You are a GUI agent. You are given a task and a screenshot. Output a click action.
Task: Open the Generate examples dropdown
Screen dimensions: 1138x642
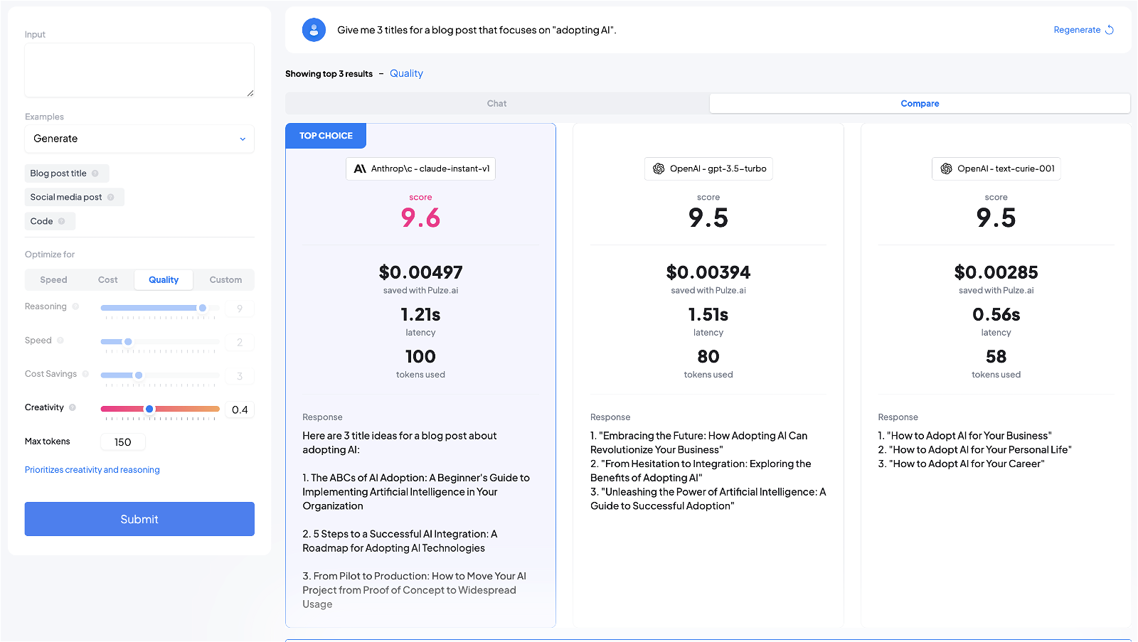[x=139, y=139]
